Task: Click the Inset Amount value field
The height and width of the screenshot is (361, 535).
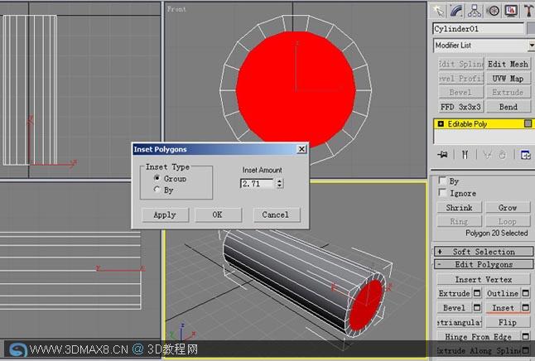Action: [x=258, y=184]
